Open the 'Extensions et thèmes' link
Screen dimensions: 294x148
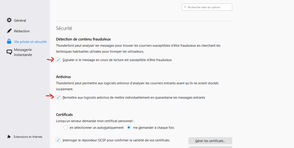[x=28, y=137]
